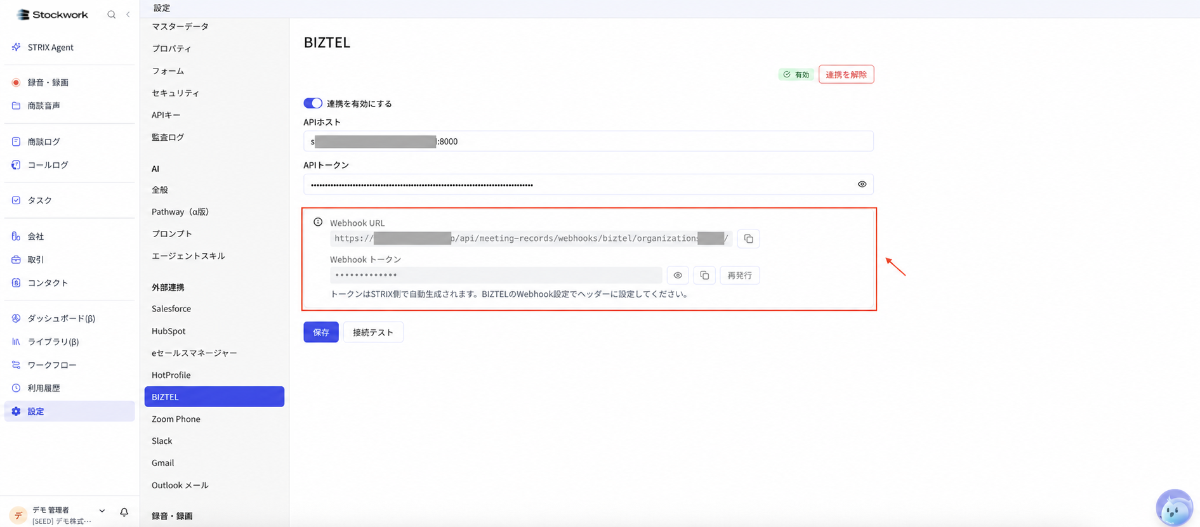Select プロンプト item
The width and height of the screenshot is (1200, 527).
(214, 233)
